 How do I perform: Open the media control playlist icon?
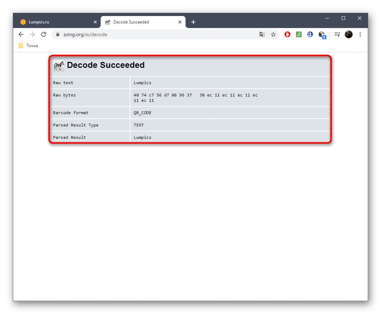(337, 34)
